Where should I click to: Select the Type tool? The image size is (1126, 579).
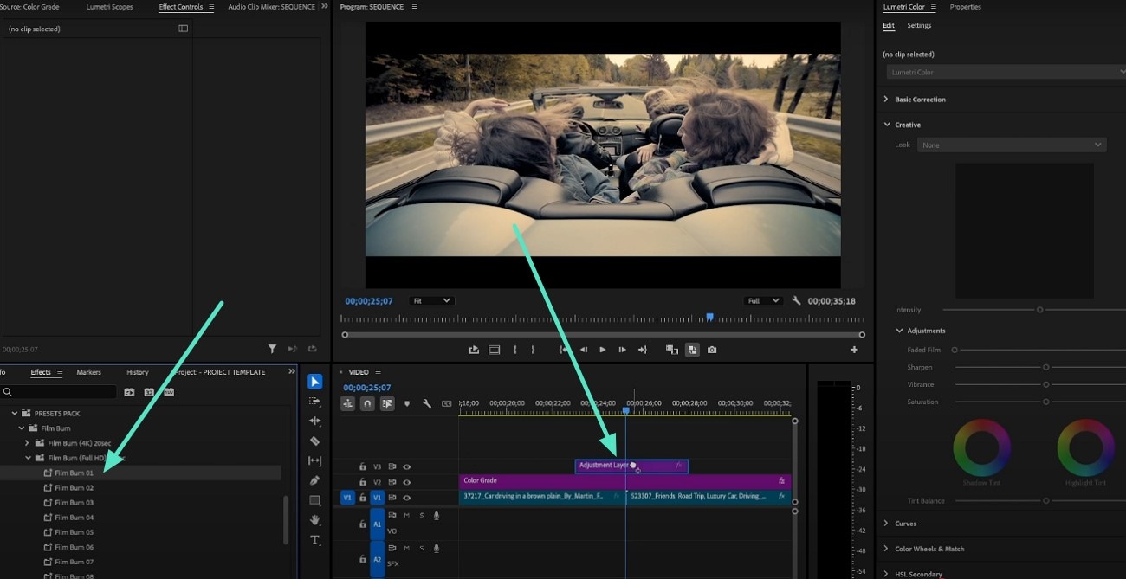click(x=314, y=540)
